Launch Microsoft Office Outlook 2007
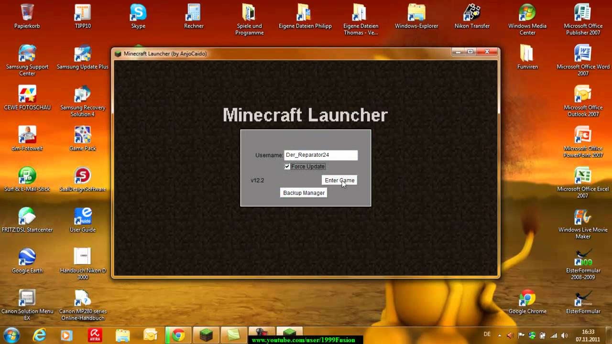This screenshot has height=344, width=612. point(583,101)
